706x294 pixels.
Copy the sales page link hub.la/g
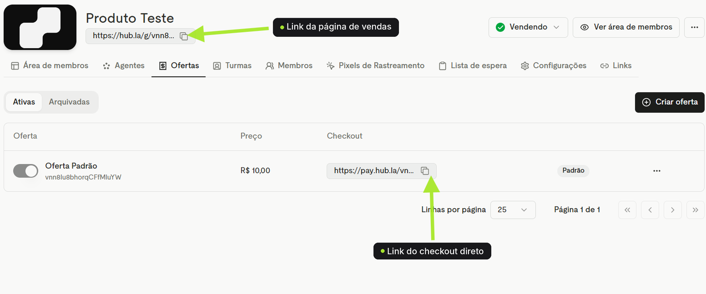[x=184, y=36]
